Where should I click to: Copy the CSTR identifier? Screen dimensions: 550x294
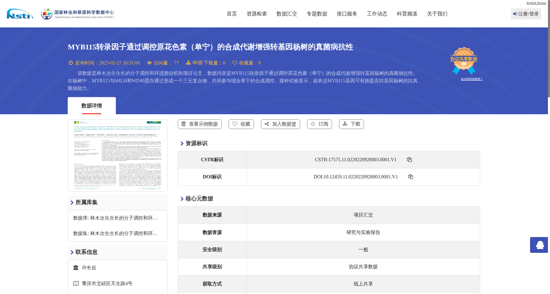pyautogui.click(x=409, y=160)
